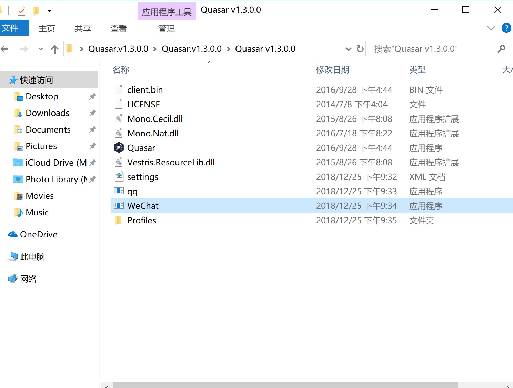Image resolution: width=513 pixels, height=388 pixels.
Task: Click inside the search box
Action: (431, 49)
